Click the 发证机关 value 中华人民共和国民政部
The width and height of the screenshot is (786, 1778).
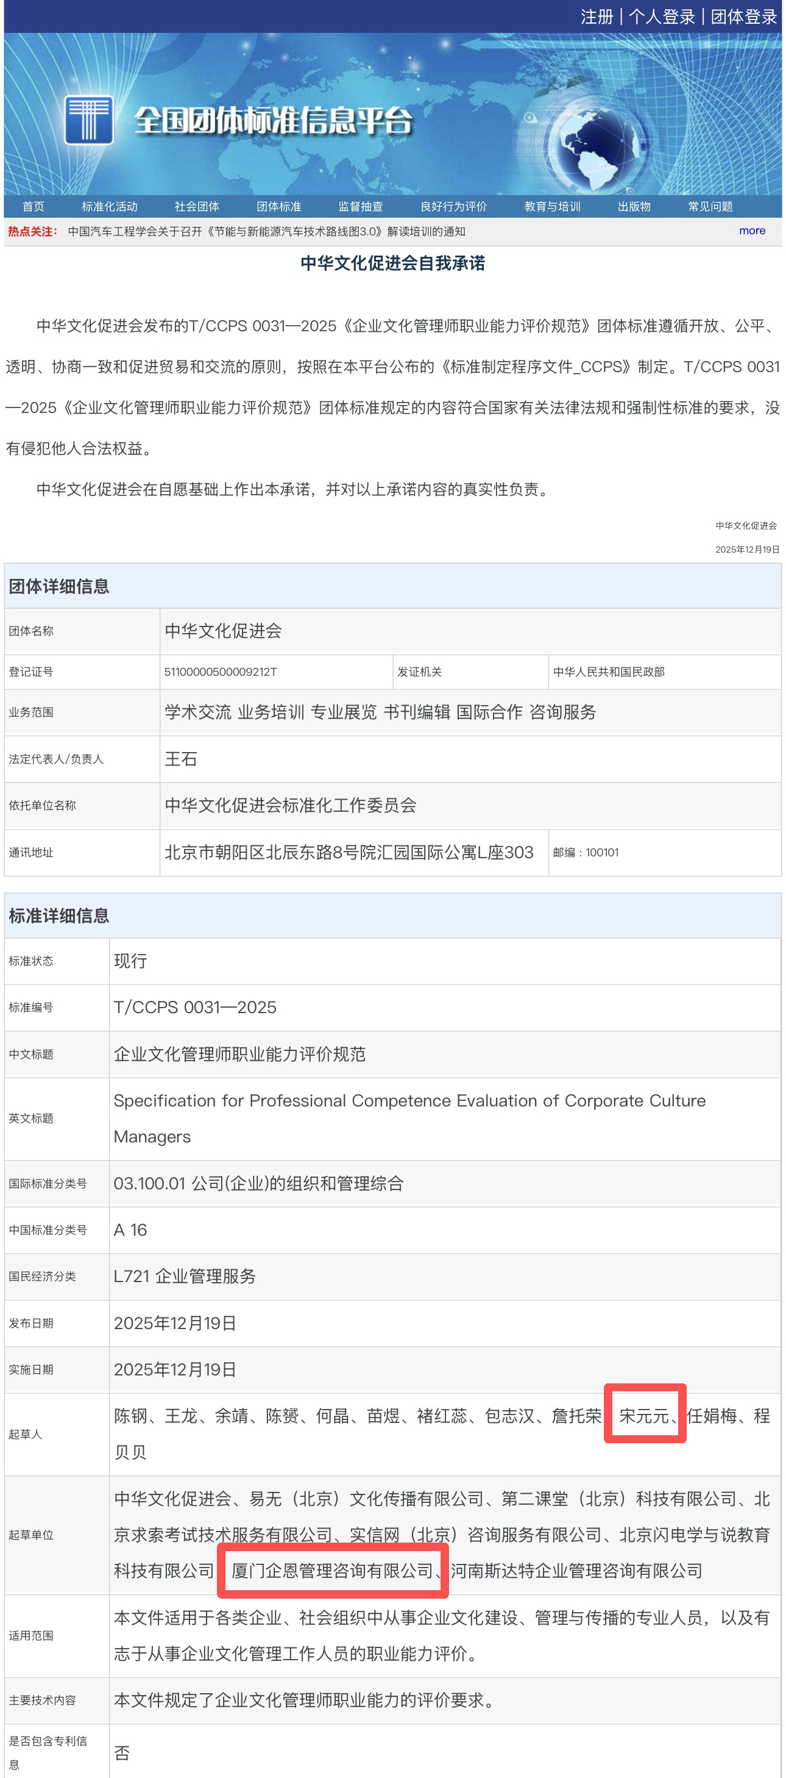click(609, 672)
